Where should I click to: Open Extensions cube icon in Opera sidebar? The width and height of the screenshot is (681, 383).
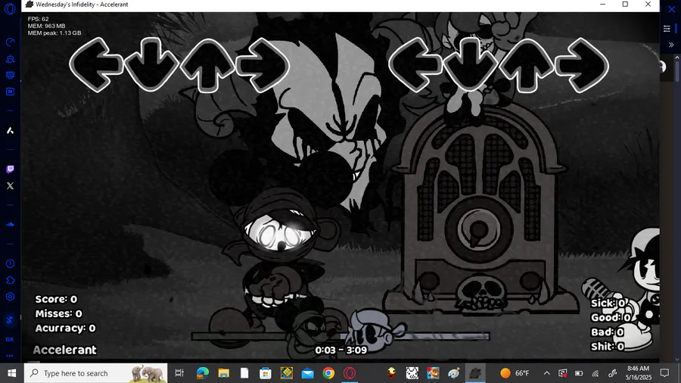pos(10,280)
